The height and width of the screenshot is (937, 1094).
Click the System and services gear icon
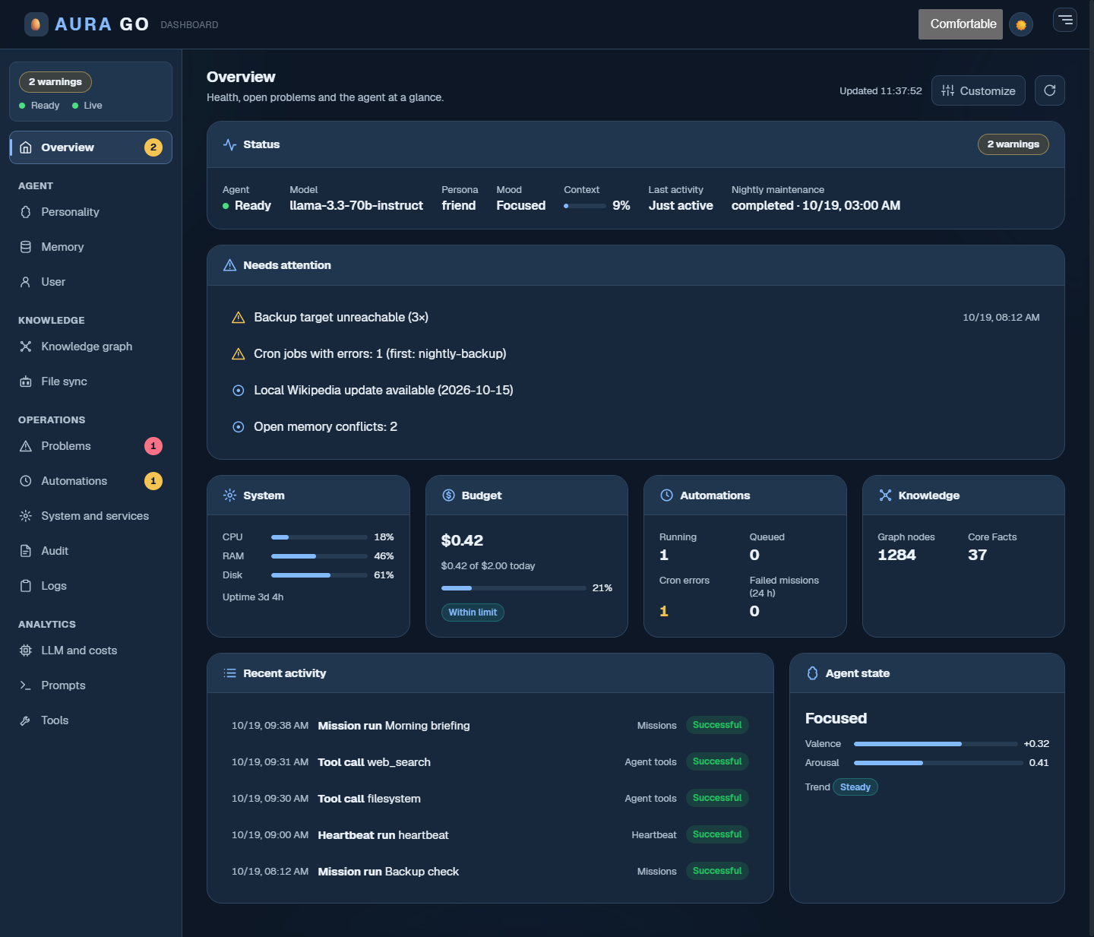pos(26,516)
